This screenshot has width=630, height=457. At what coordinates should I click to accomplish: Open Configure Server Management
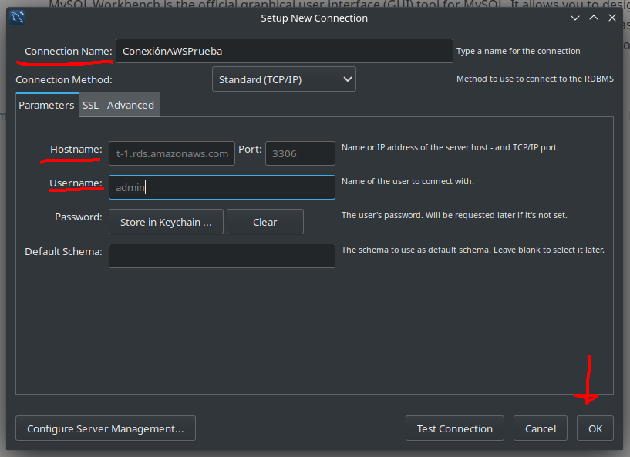click(x=106, y=428)
